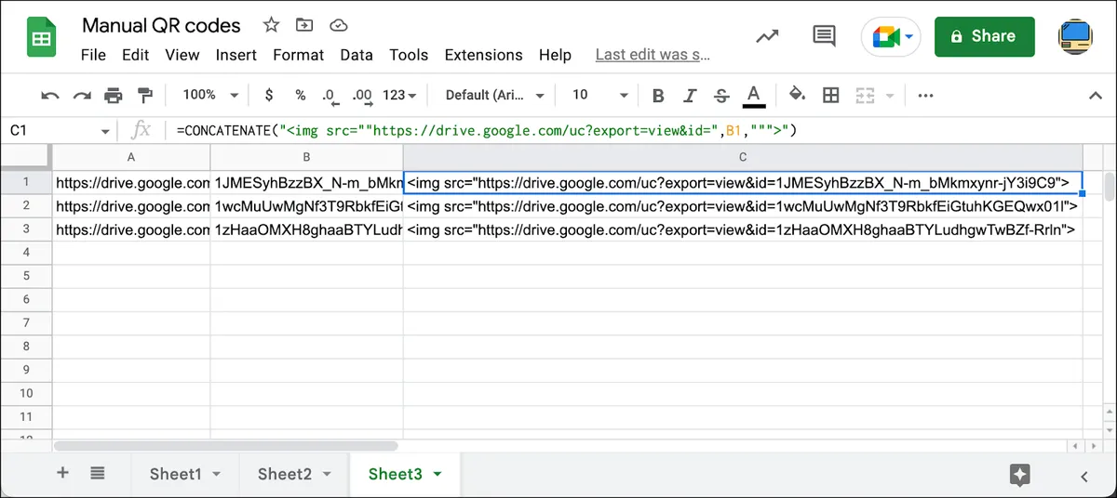Toggle strikethrough formatting
Image resolution: width=1117 pixels, height=498 pixels.
721,95
